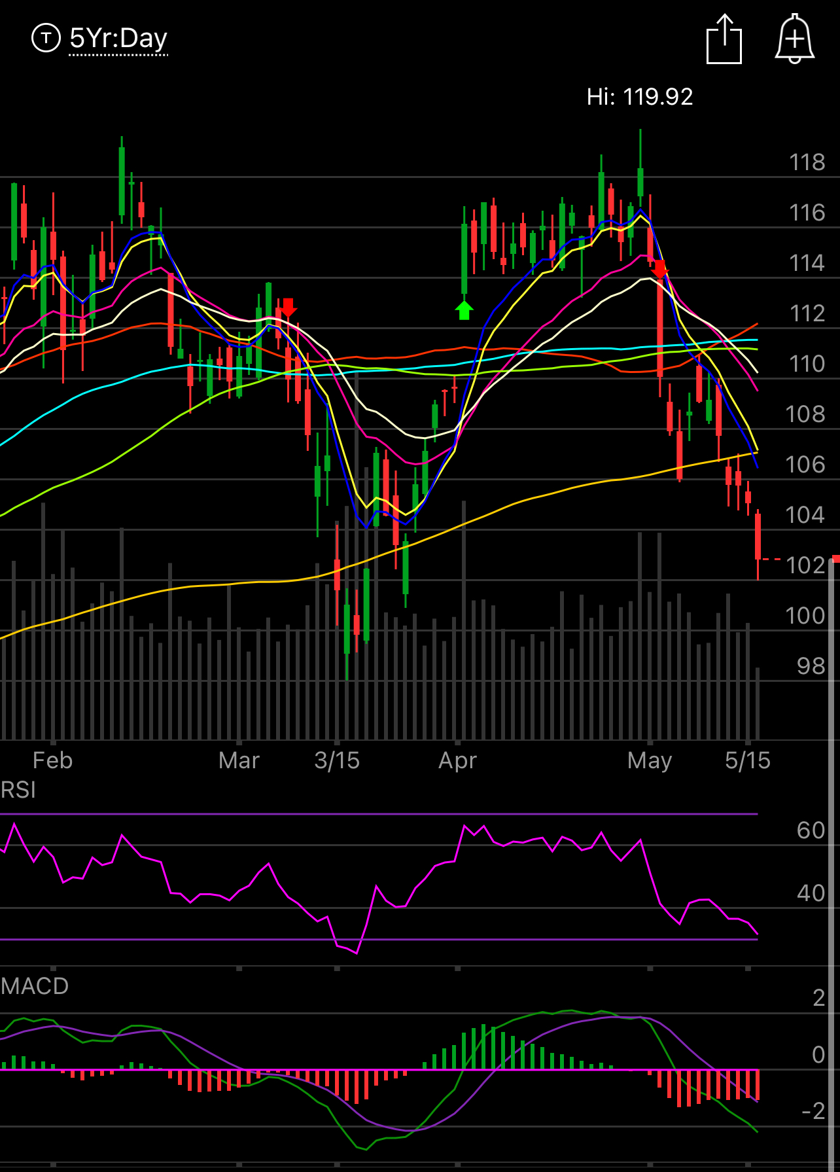Tap the green buy arrow signal
This screenshot has height=1172, width=840.
pos(464,310)
